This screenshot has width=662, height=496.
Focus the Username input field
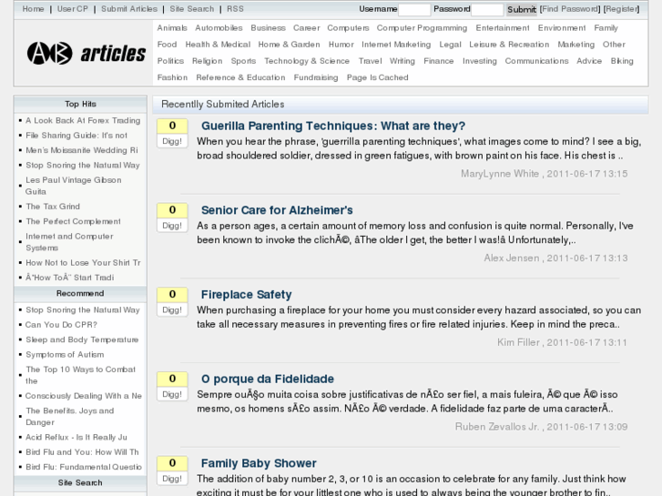click(x=414, y=10)
